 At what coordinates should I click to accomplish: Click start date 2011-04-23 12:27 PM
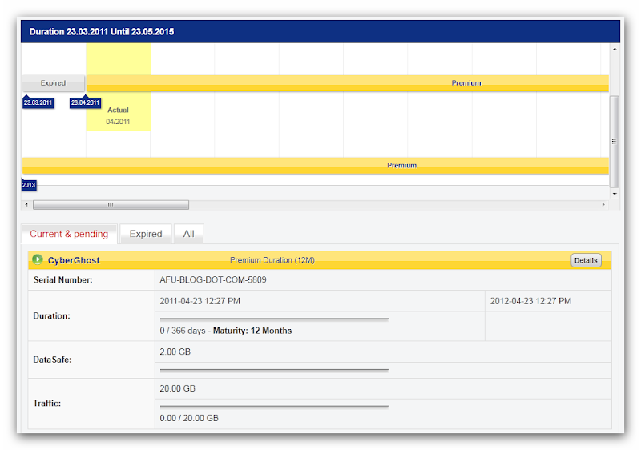[x=200, y=301]
